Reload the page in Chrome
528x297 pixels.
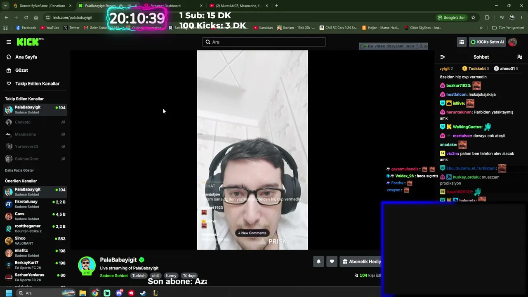pos(26,17)
